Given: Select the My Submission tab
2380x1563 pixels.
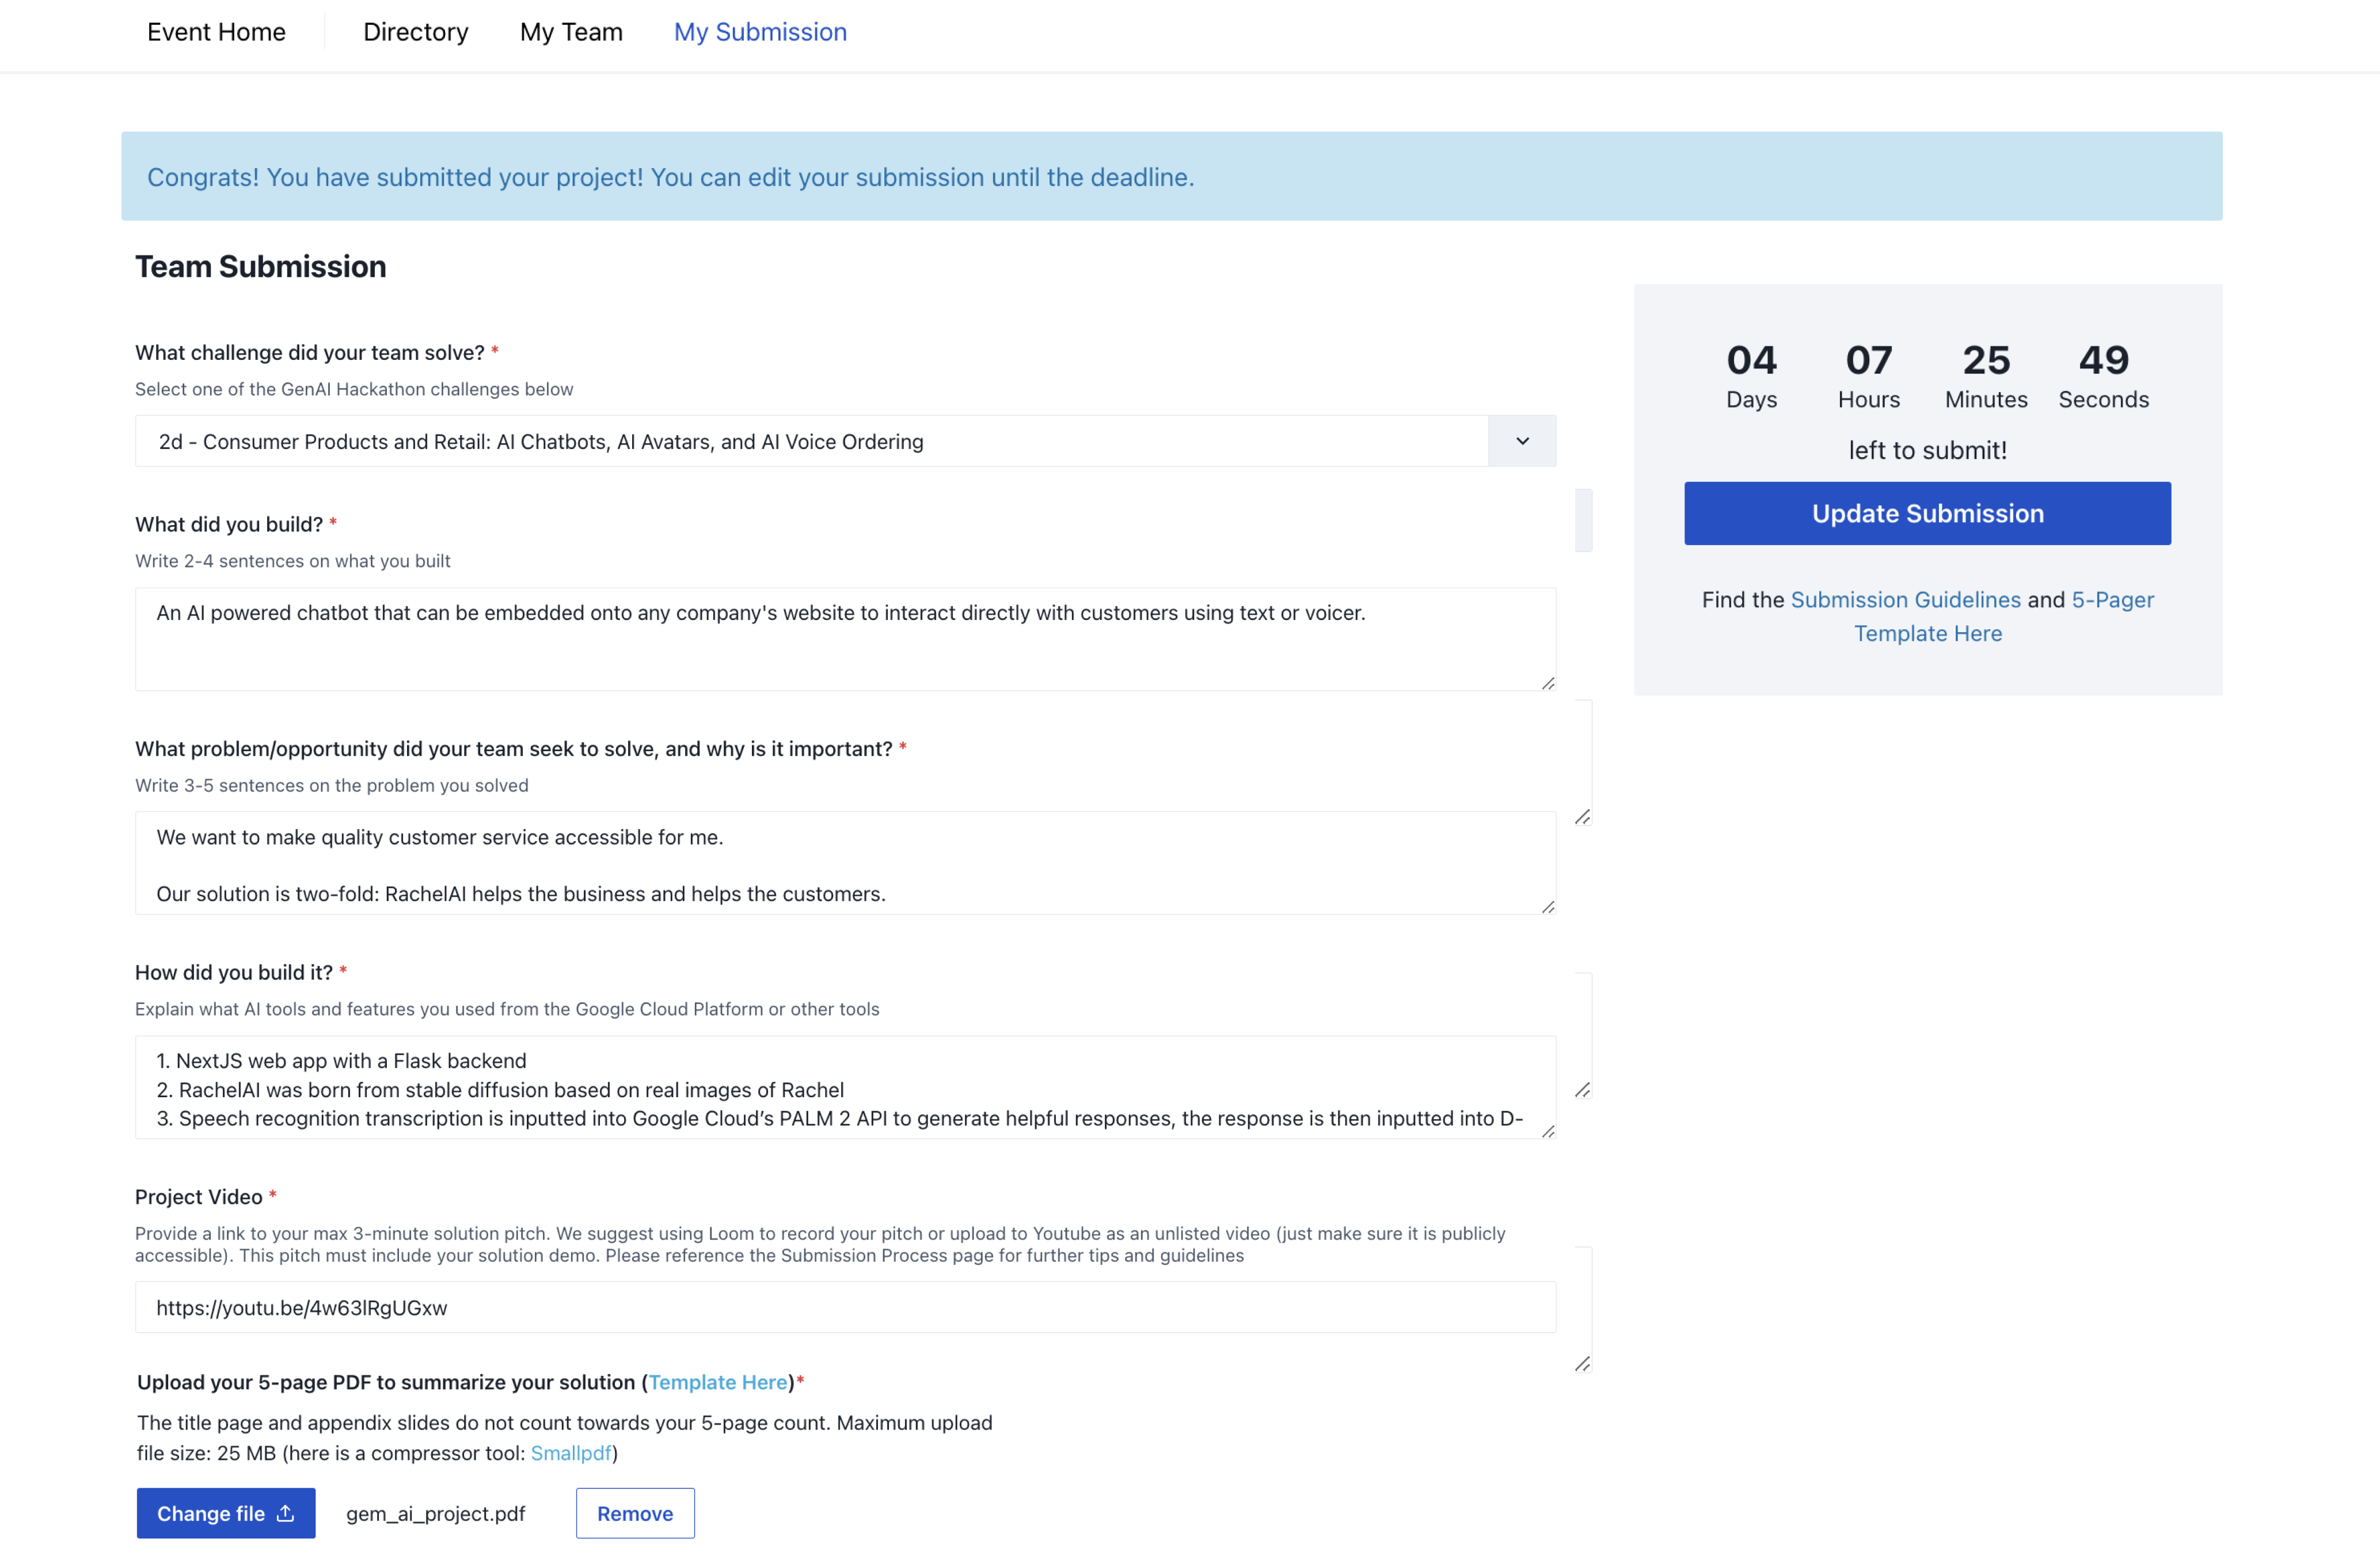Looking at the screenshot, I should (760, 32).
